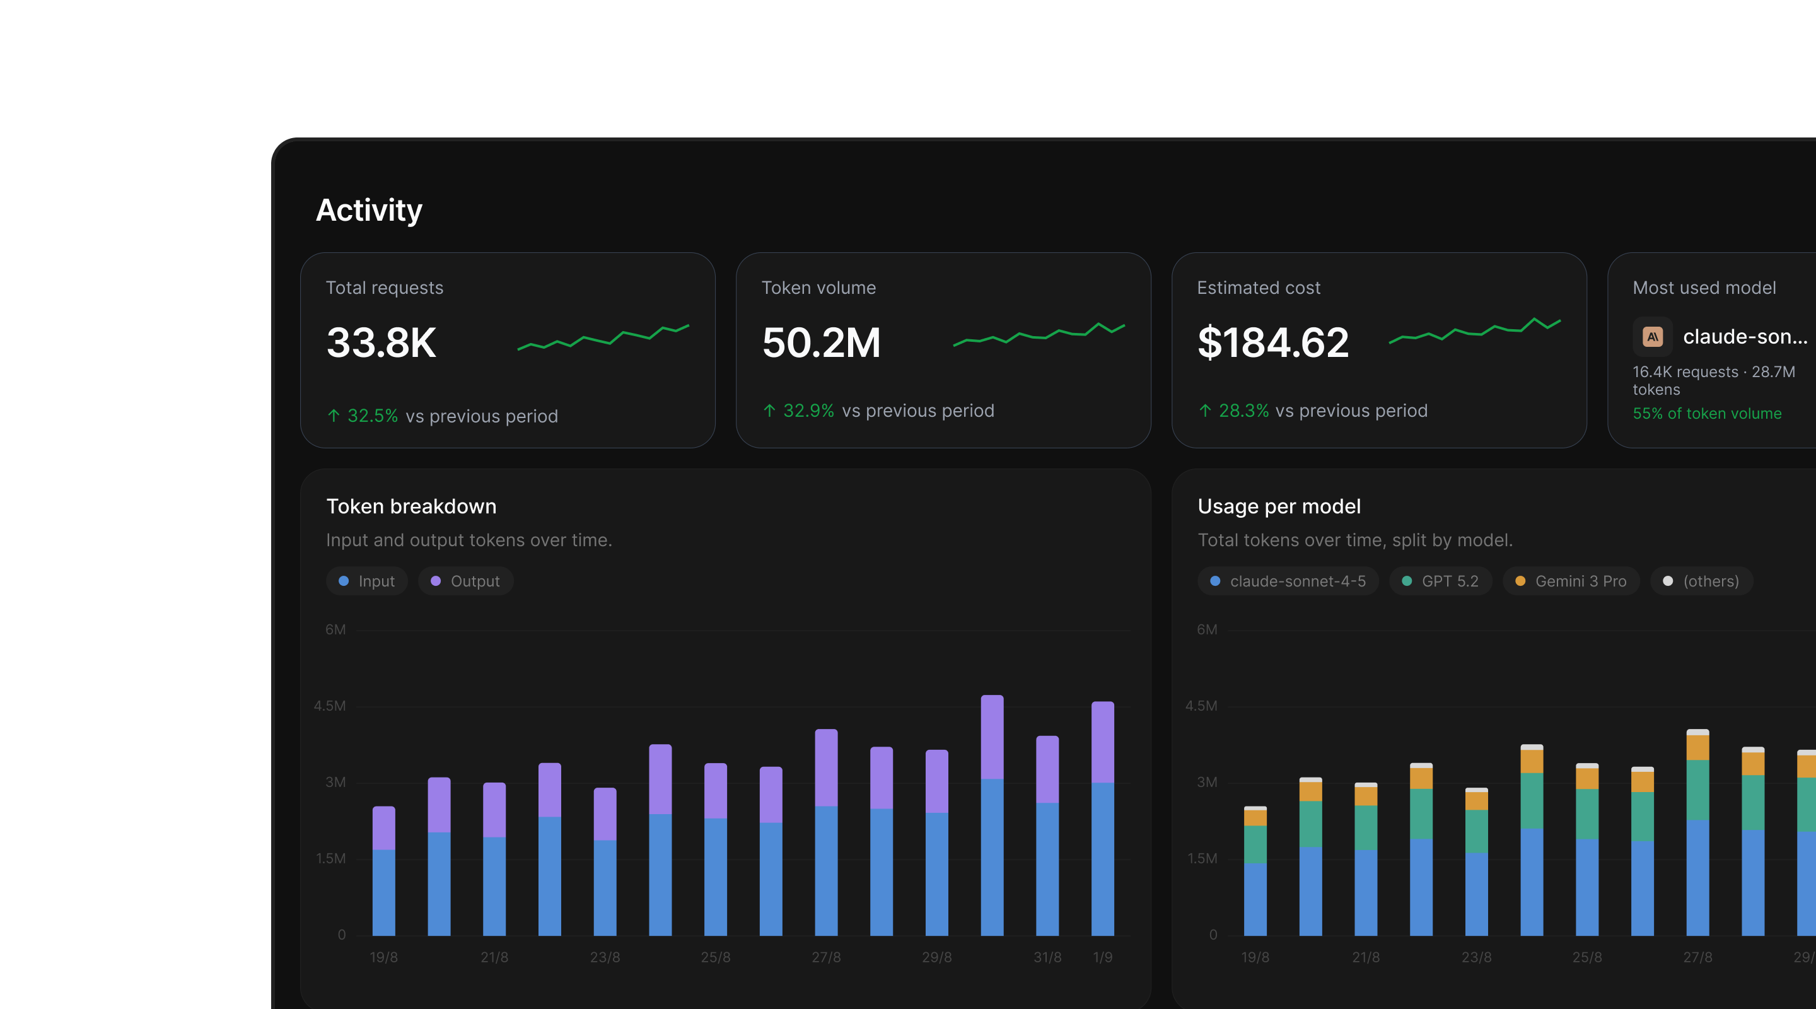Click the 27/8 bar in Token breakdown
Viewport: 1816px width, 1009px height.
(x=826, y=832)
